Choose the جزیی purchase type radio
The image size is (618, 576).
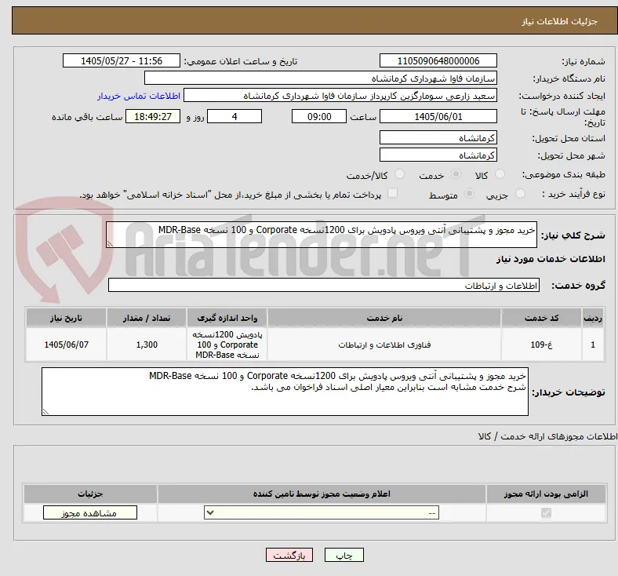(520, 193)
